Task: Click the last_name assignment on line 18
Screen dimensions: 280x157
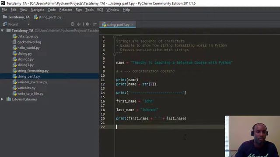Action: coord(137,110)
